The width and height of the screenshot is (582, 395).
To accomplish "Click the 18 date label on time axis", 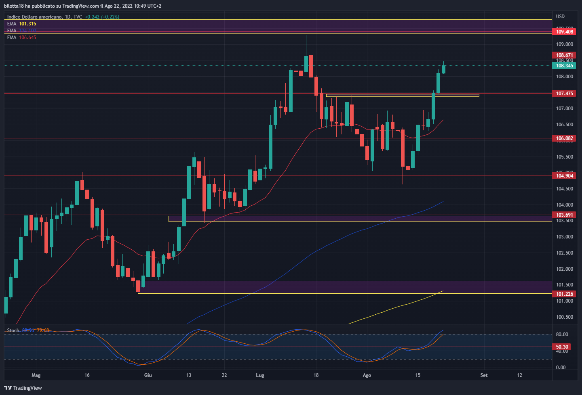I will [316, 375].
